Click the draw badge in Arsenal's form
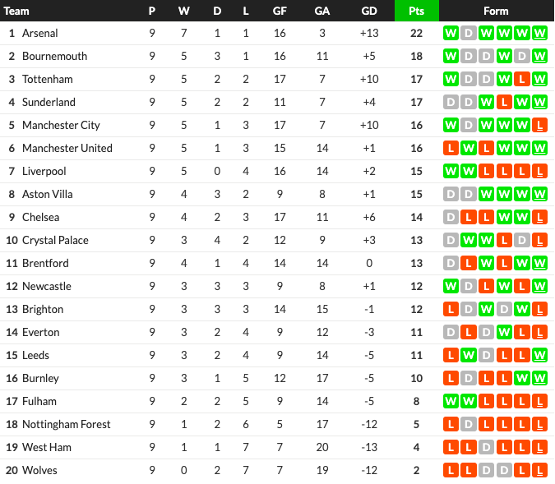 tap(468, 34)
